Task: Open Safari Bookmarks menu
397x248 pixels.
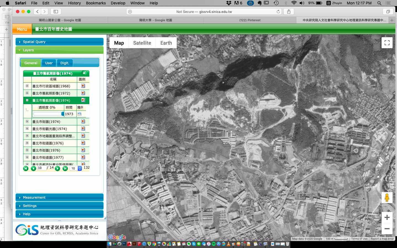Action: (x=96, y=3)
